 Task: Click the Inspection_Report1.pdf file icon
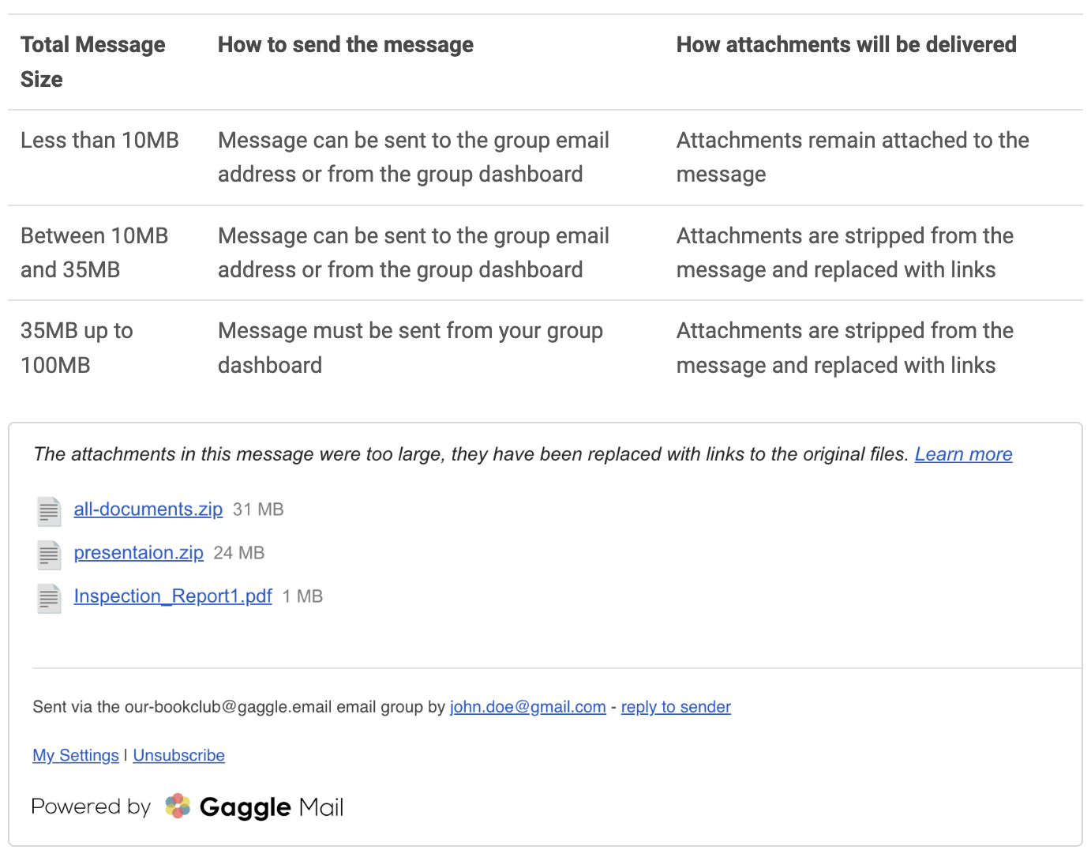49,598
